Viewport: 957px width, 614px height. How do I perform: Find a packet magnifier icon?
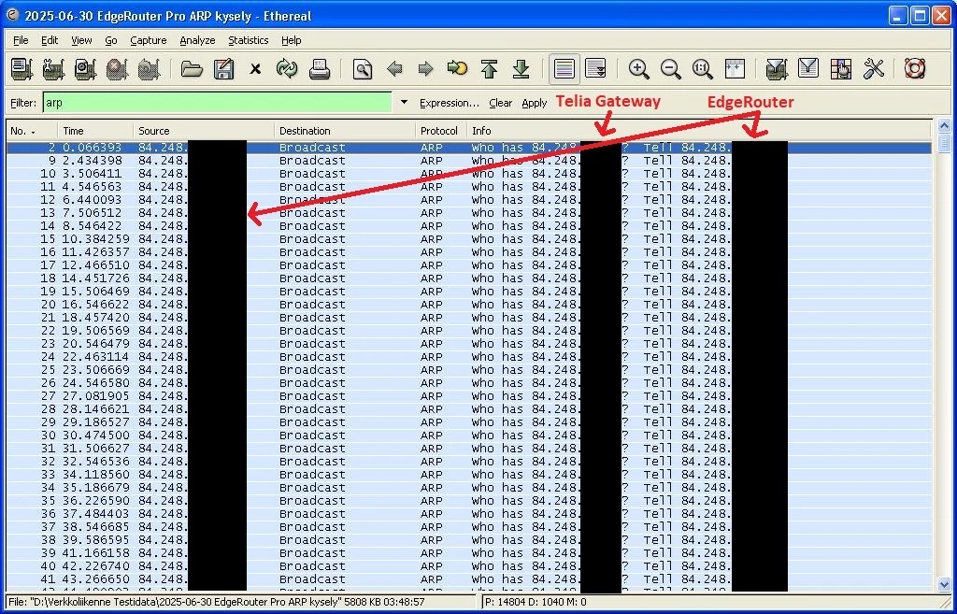[x=362, y=69]
